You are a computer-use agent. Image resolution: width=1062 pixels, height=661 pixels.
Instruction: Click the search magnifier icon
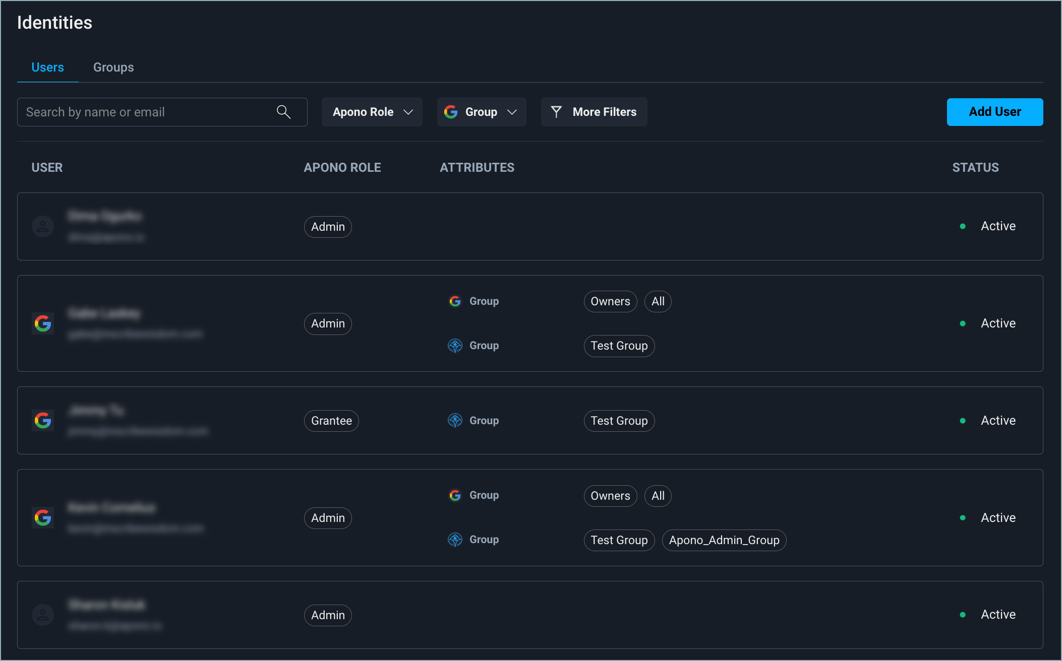pyautogui.click(x=283, y=112)
